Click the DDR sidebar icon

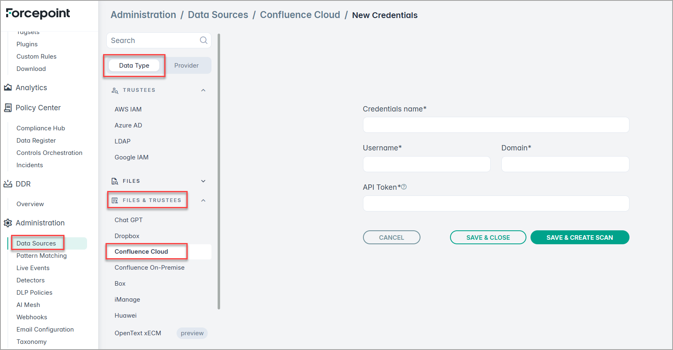coord(8,184)
